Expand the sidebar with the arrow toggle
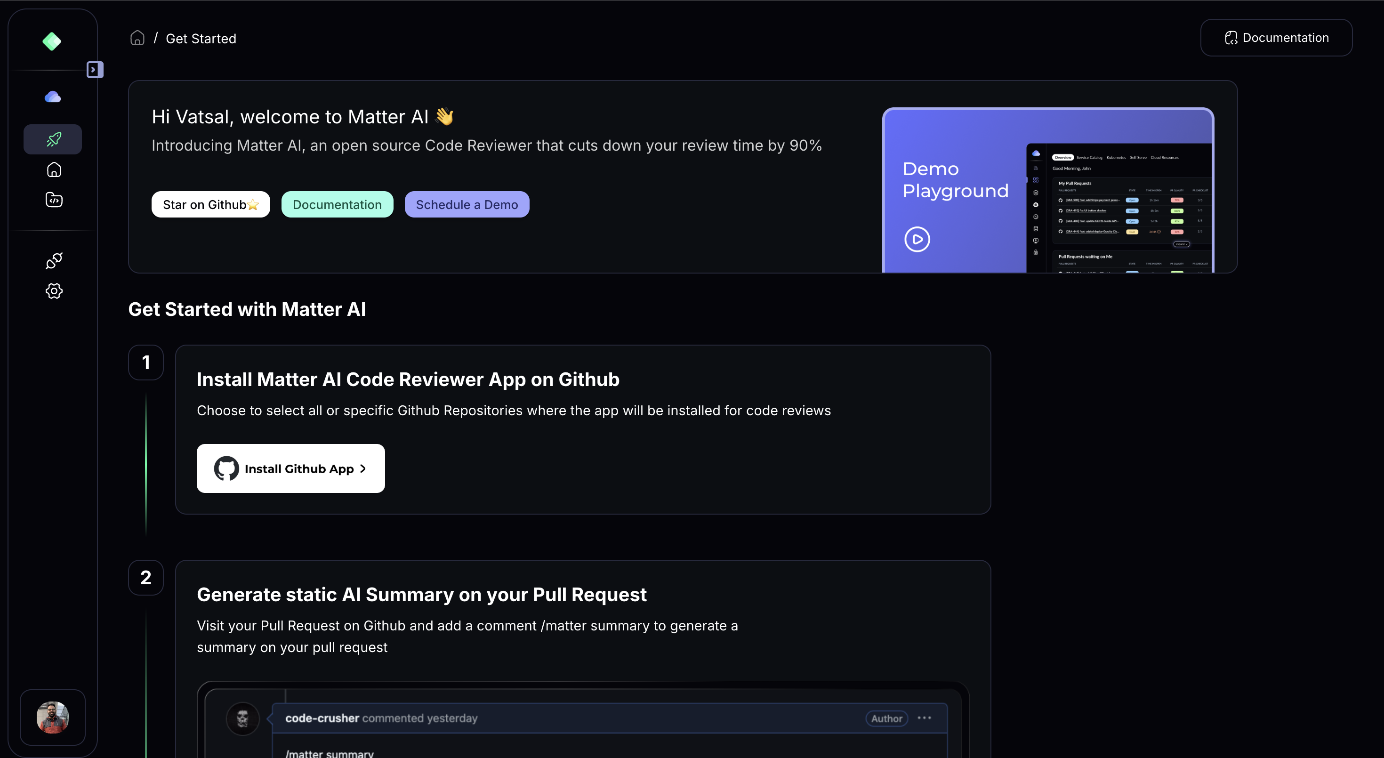 [95, 70]
